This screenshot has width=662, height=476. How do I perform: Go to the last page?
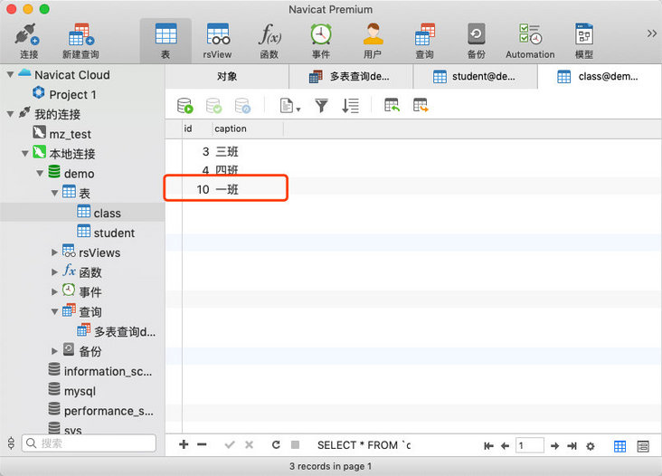tap(572, 445)
